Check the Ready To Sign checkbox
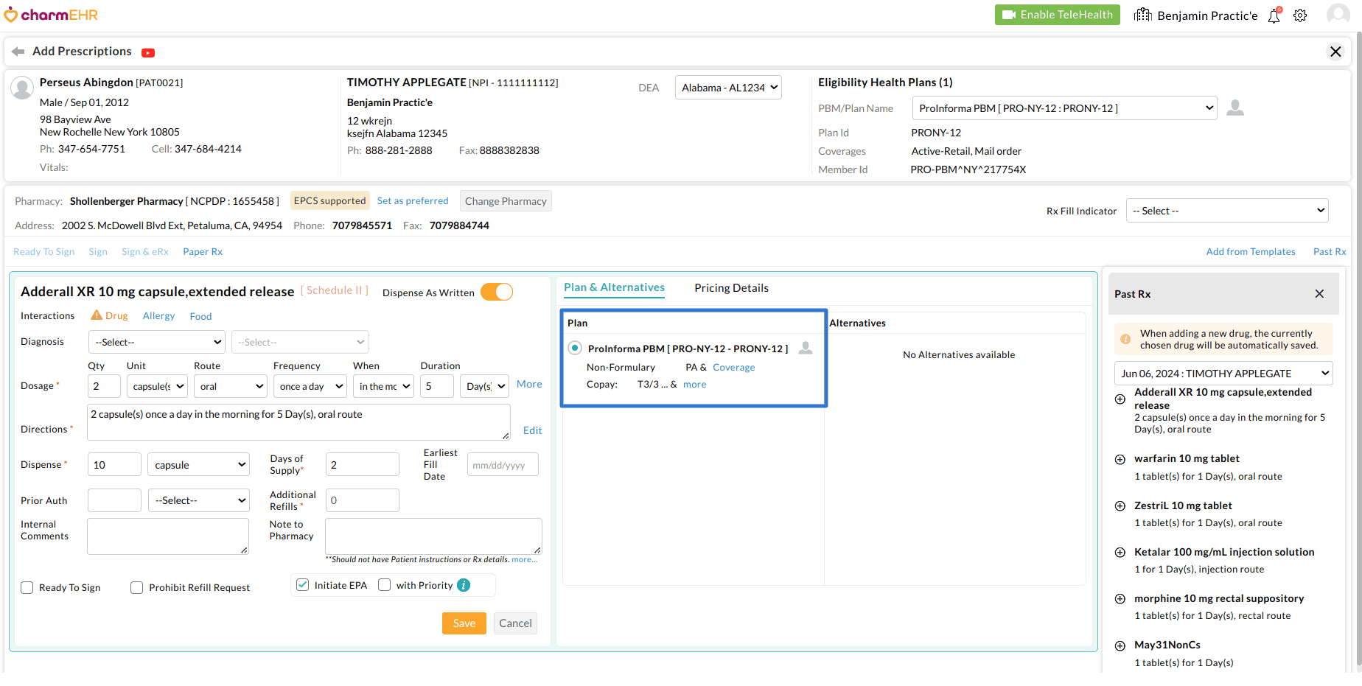This screenshot has height=686, width=1362. (x=27, y=587)
